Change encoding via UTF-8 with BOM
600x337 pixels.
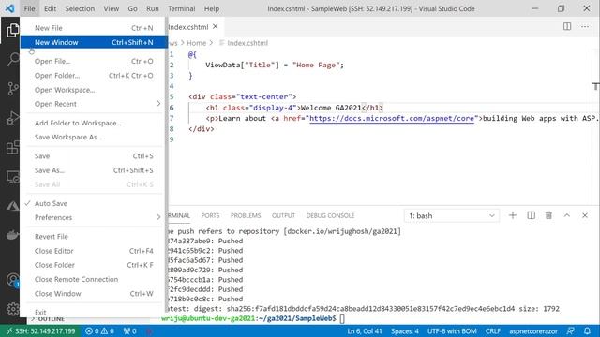coord(452,330)
